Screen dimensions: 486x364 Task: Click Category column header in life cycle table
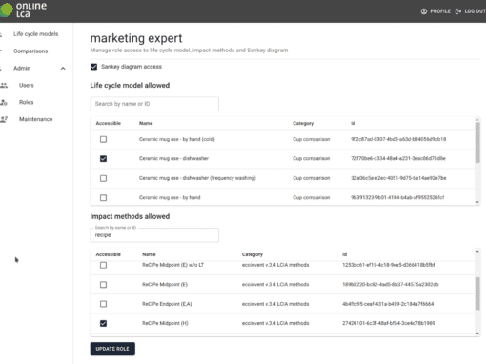point(303,123)
